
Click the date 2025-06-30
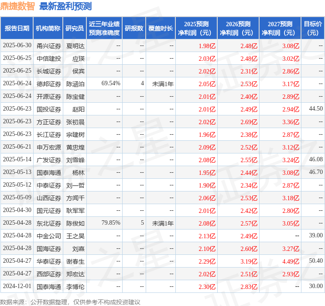17,45
